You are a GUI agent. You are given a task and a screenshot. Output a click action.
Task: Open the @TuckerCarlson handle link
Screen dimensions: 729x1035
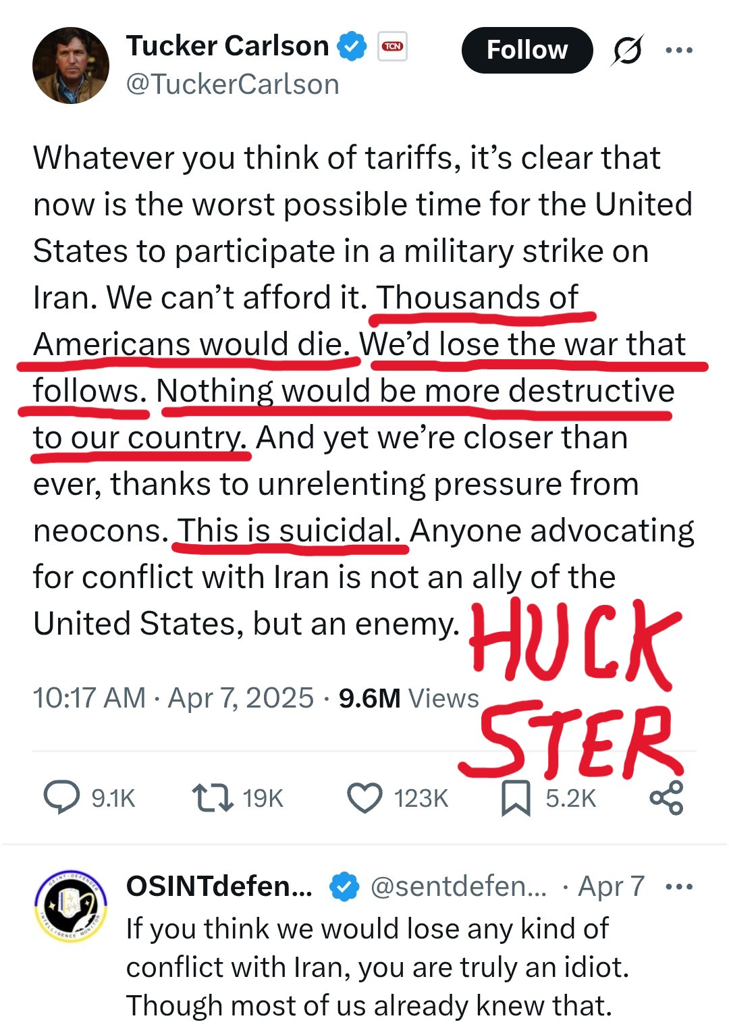[x=232, y=84]
